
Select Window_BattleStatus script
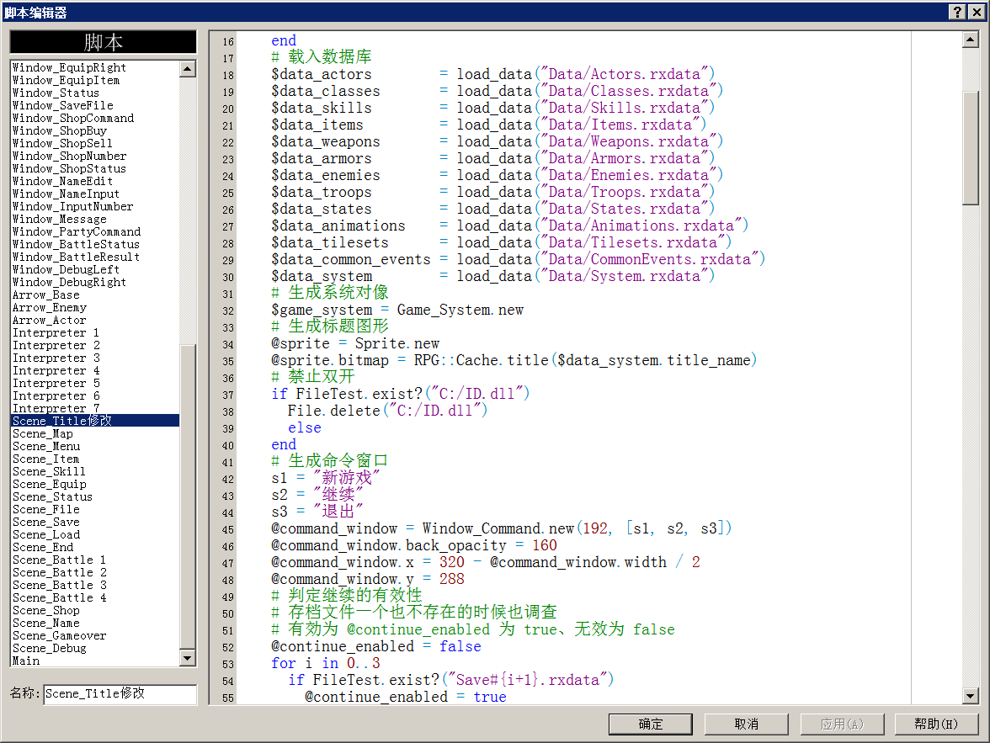click(95, 244)
